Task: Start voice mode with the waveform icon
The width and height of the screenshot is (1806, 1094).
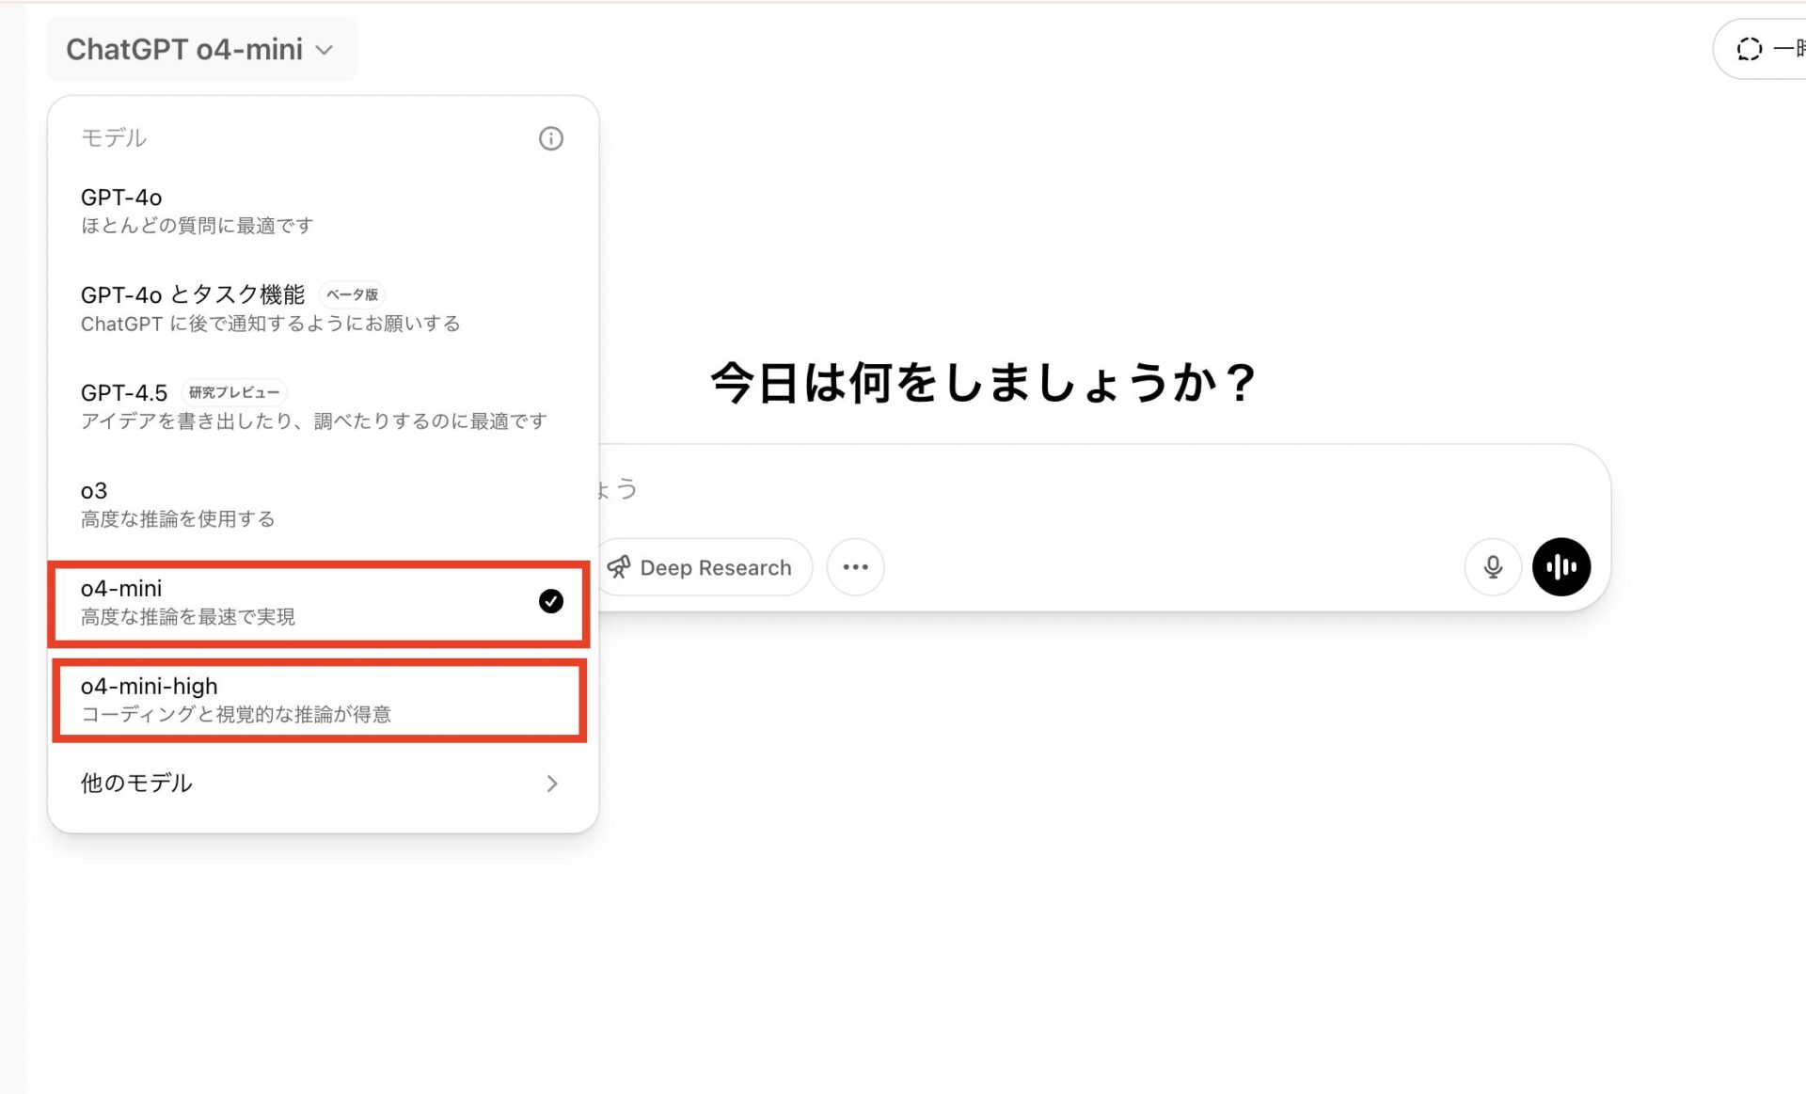Action: coord(1561,566)
